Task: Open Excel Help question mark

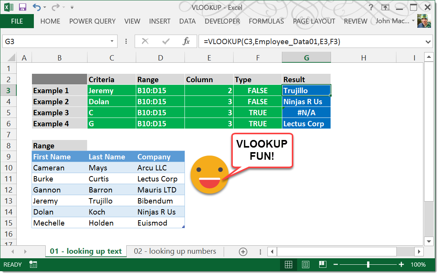Action: point(371,7)
